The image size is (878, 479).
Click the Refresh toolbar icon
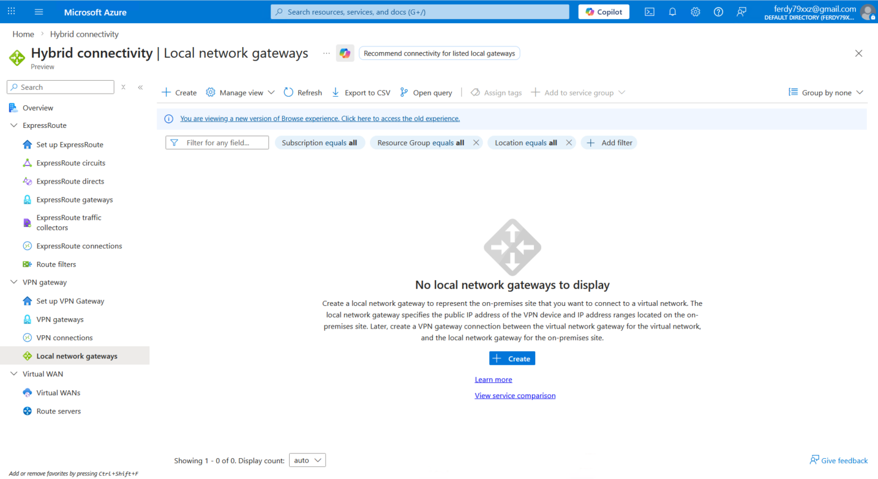(x=289, y=92)
